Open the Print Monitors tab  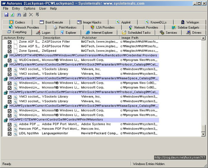tap(65, 27)
